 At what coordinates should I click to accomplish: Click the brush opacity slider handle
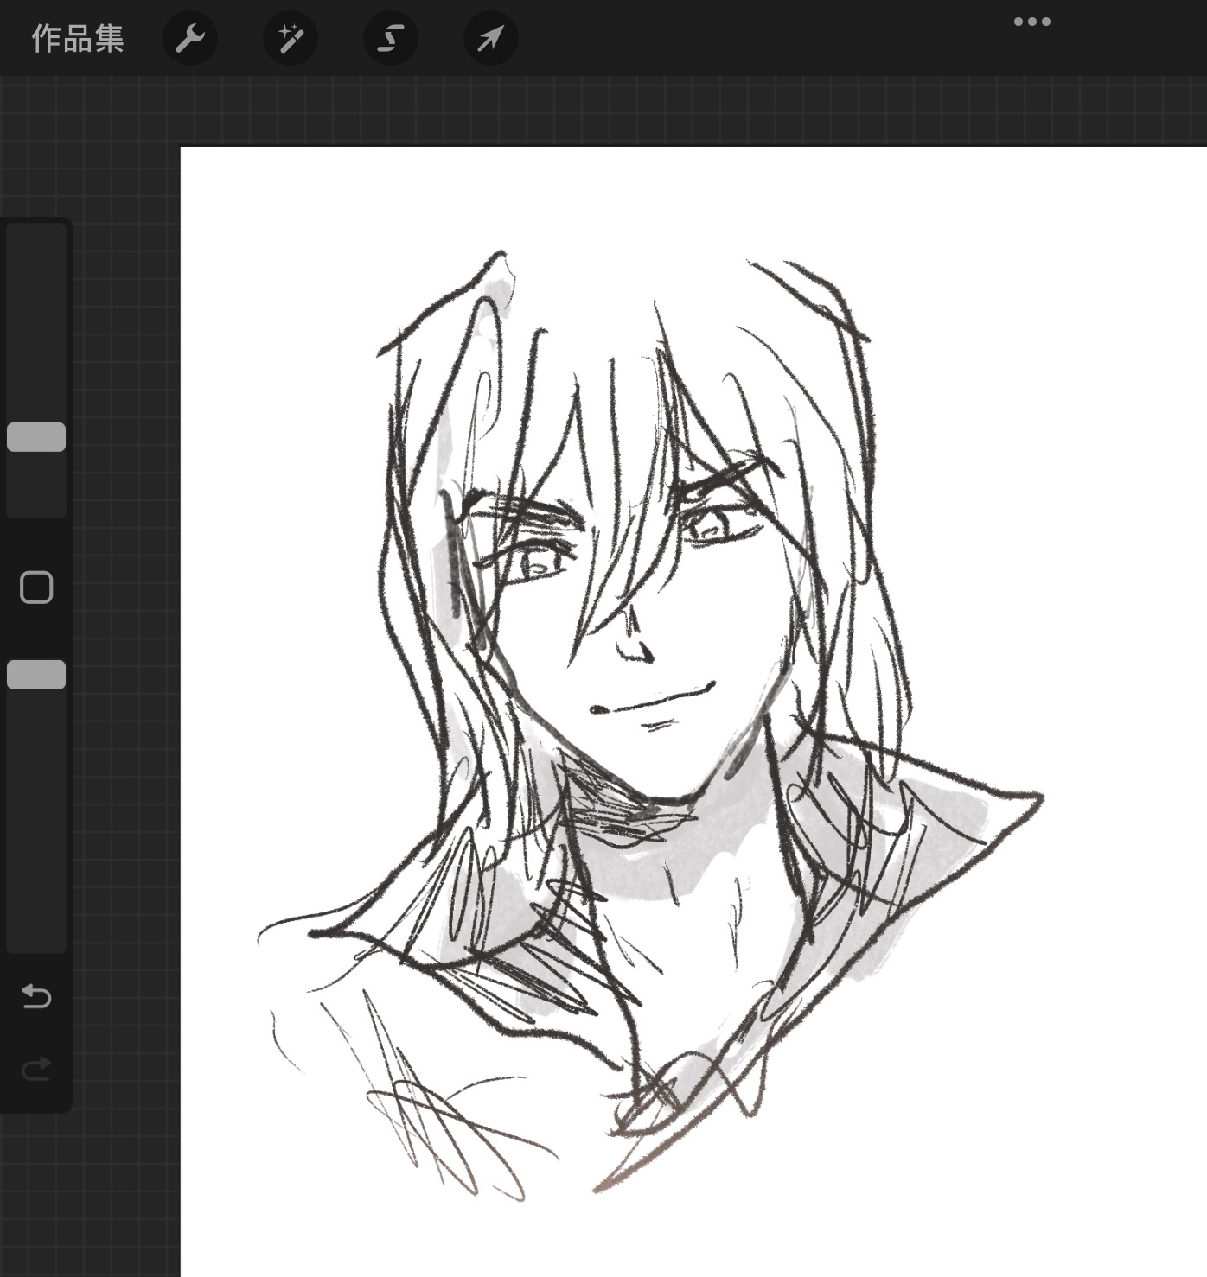pyautogui.click(x=36, y=675)
